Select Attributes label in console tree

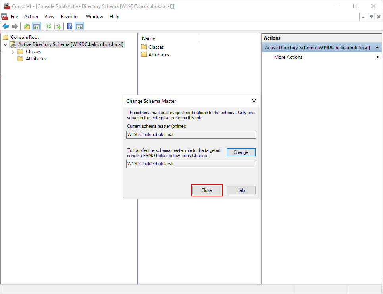coord(36,59)
